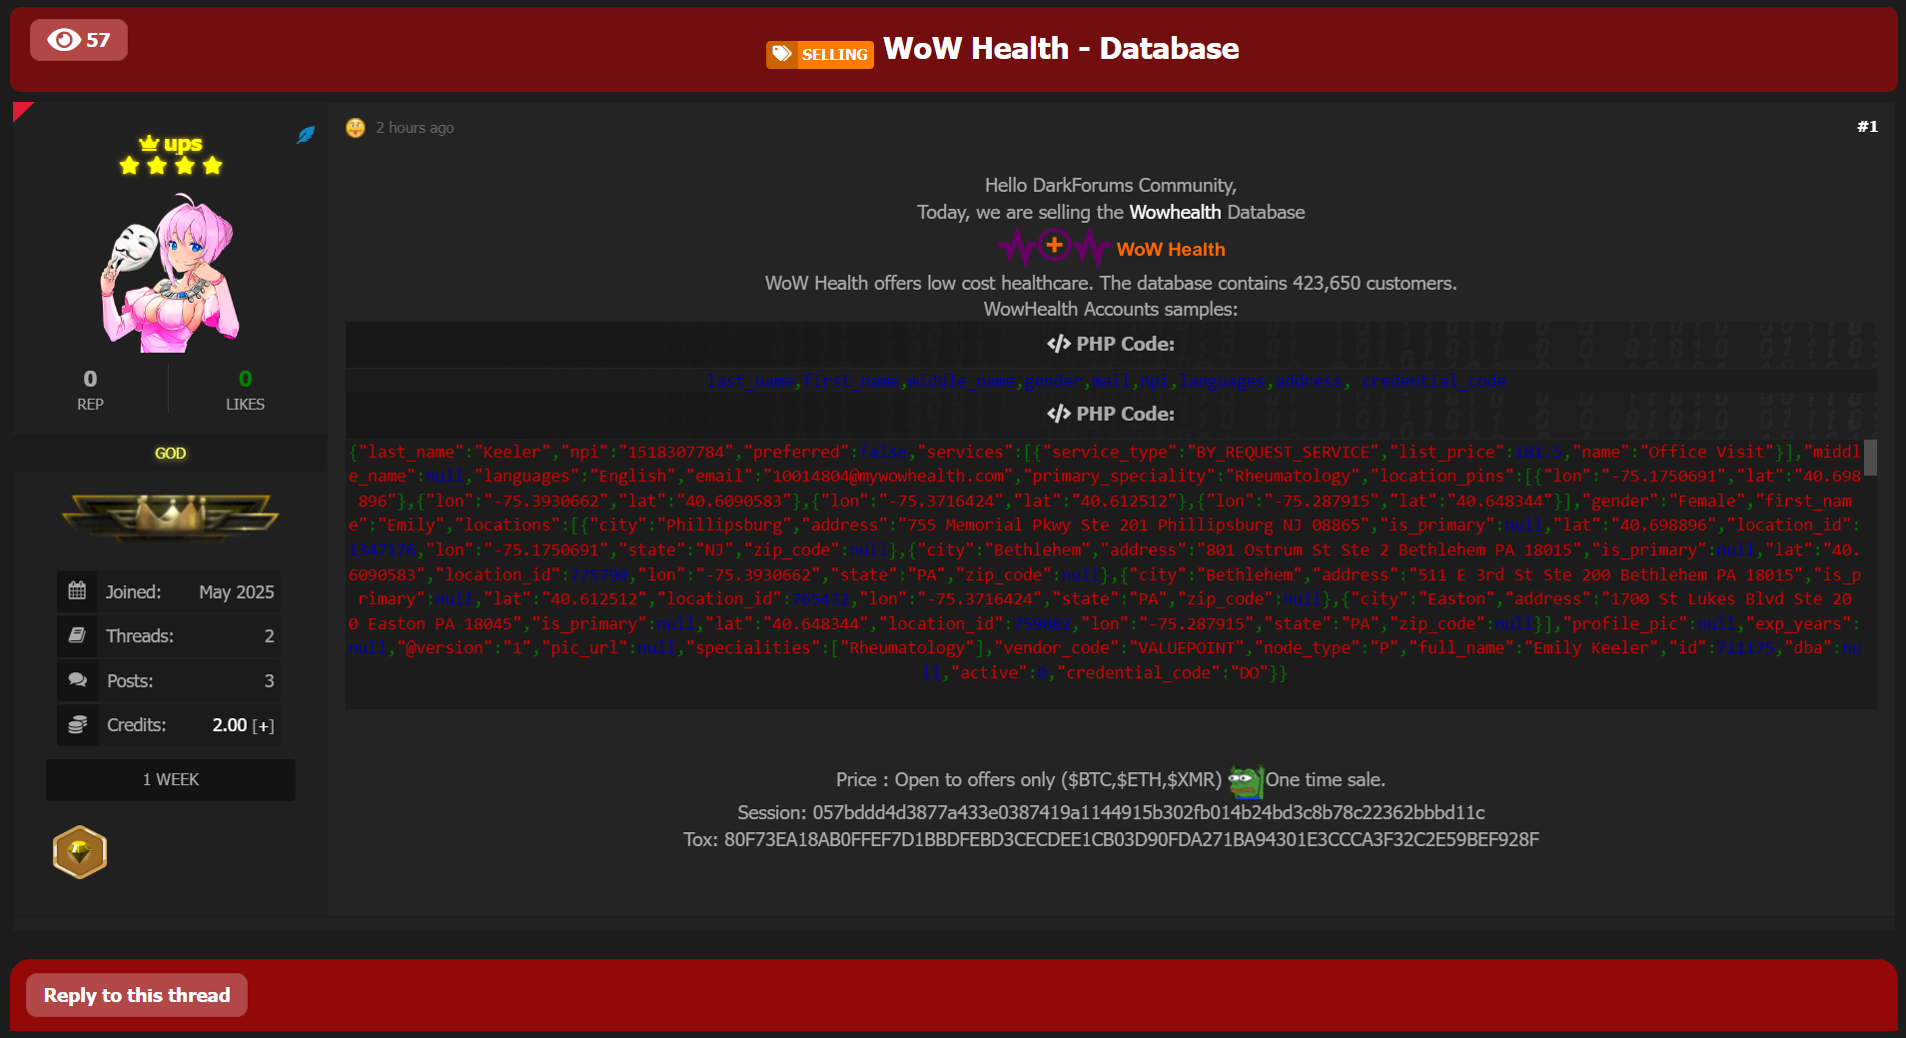Click the GOD user title label
This screenshot has height=1038, width=1906.
coord(171,454)
